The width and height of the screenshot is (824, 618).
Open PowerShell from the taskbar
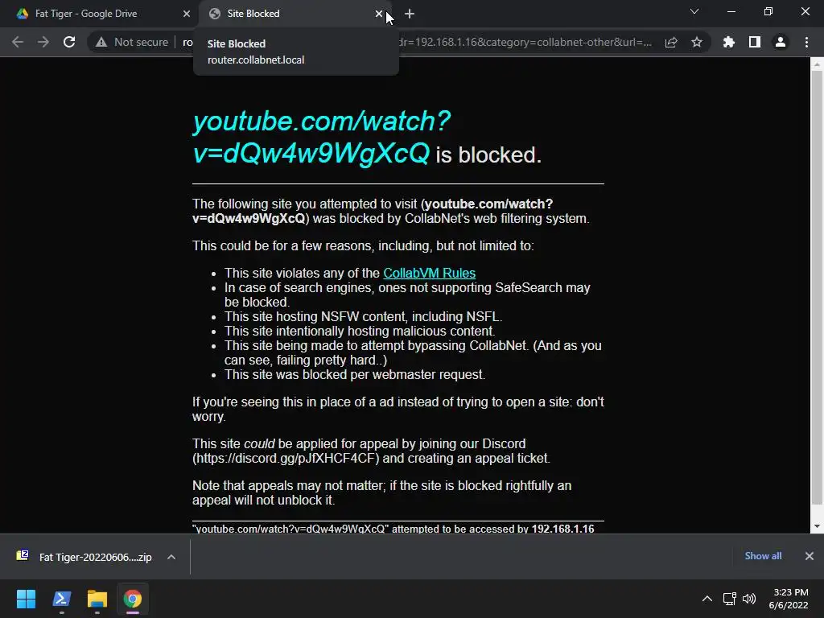61,599
